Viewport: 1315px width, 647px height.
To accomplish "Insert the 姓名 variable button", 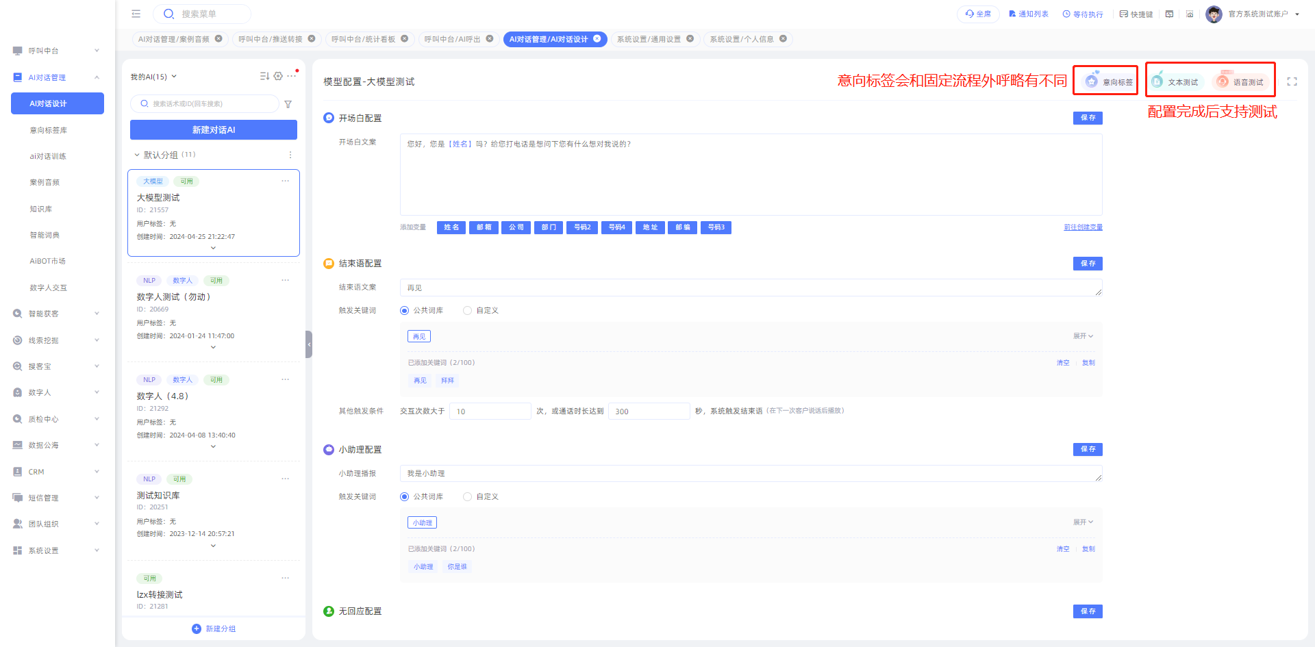I will coord(451,227).
